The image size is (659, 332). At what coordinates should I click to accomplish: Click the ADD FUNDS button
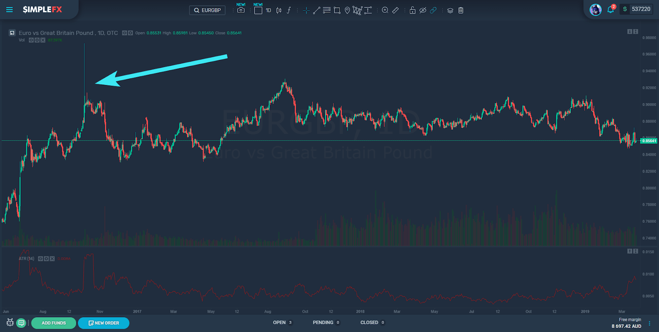coord(54,323)
